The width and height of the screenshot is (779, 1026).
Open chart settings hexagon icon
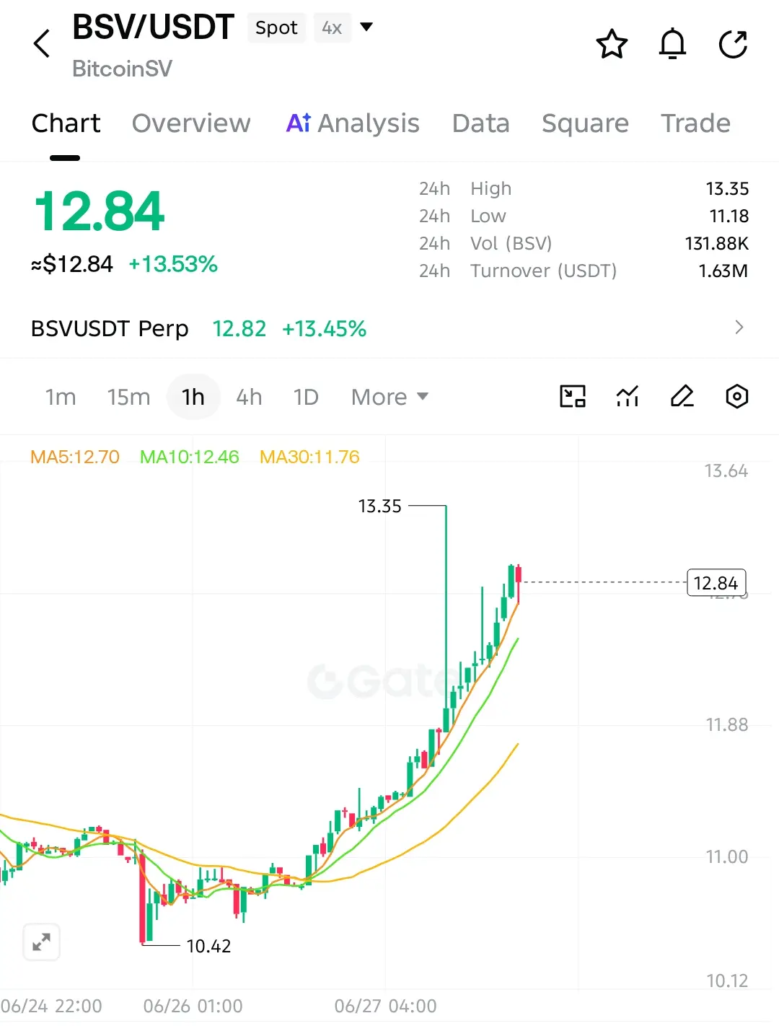(x=736, y=396)
